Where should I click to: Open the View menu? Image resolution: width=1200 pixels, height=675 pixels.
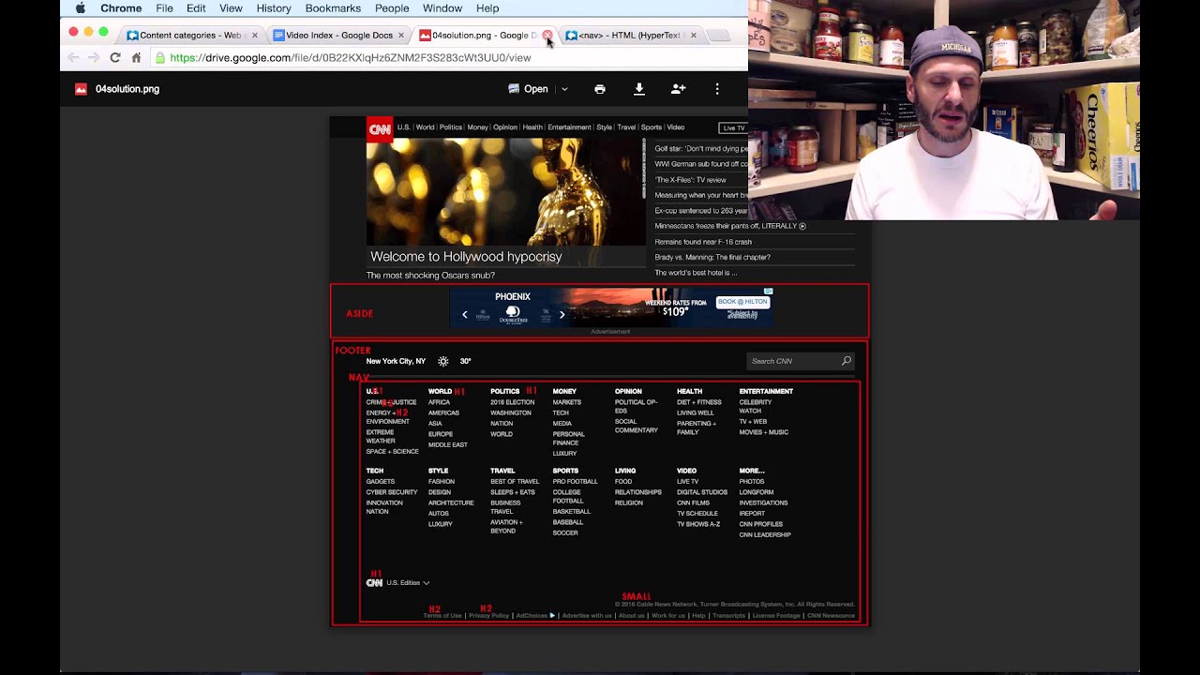click(231, 8)
